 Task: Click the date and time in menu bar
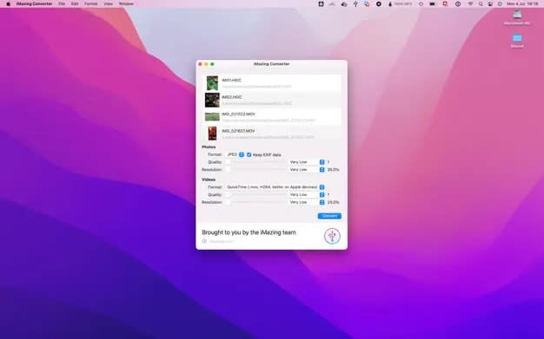click(522, 3)
